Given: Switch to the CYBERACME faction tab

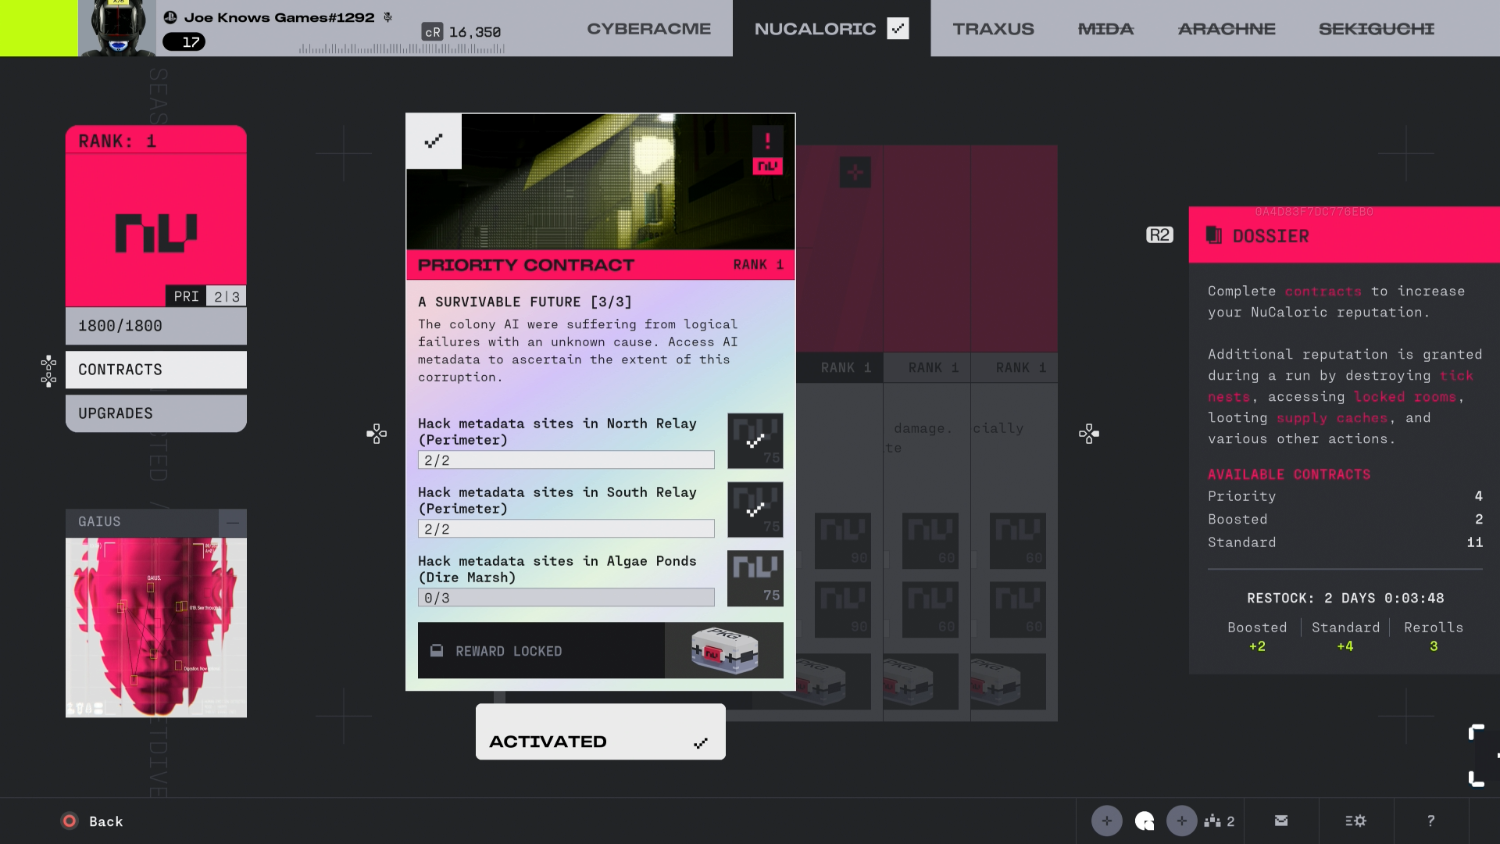Looking at the screenshot, I should click(x=648, y=29).
